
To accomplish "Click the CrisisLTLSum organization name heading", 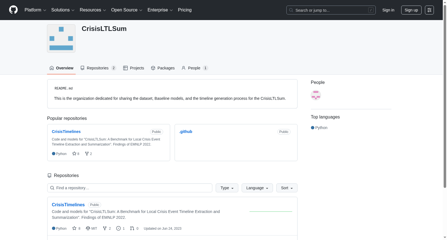I will click(x=104, y=29).
